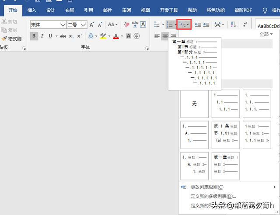
Task: Click the enclosed character 字 icon
Action: click(136, 36)
